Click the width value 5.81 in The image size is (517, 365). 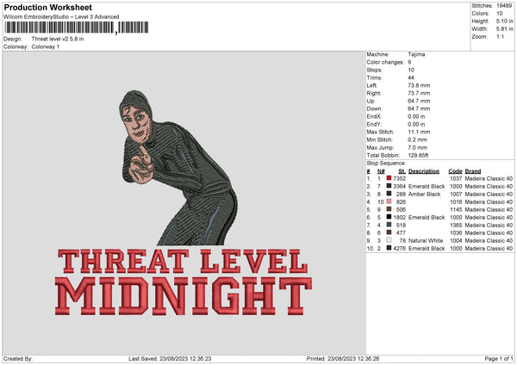(504, 29)
